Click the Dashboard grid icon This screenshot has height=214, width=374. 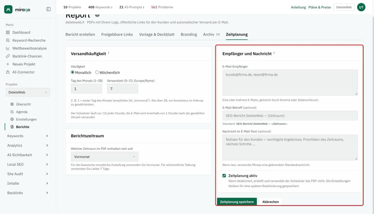click(8, 33)
